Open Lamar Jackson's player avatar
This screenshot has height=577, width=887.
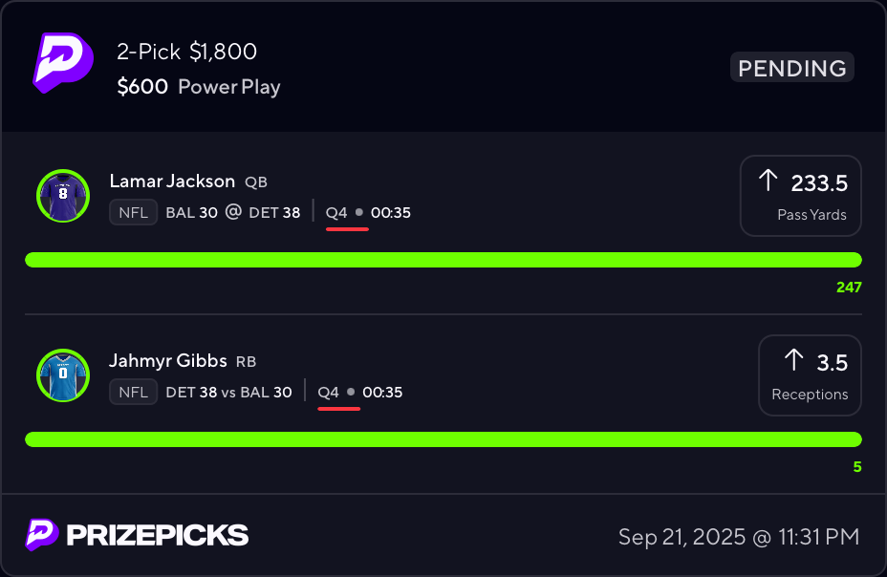[x=62, y=196]
